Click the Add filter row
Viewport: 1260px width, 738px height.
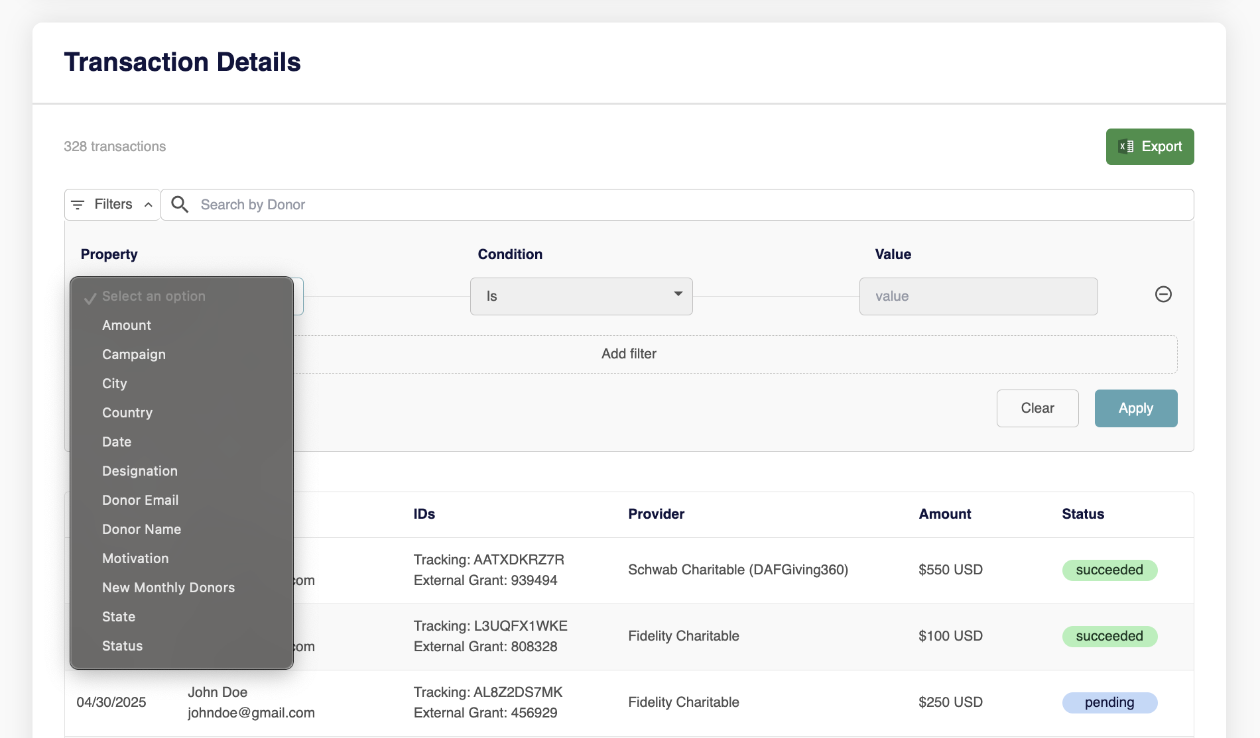click(629, 354)
